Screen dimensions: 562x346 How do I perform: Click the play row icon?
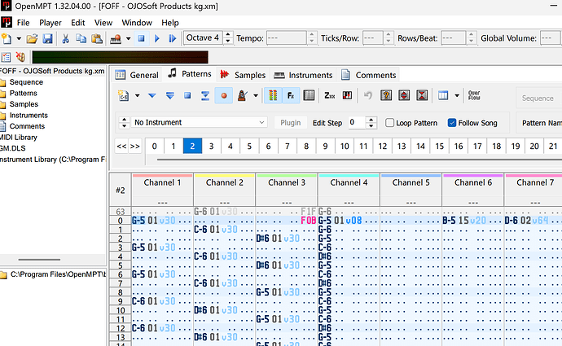205,95
